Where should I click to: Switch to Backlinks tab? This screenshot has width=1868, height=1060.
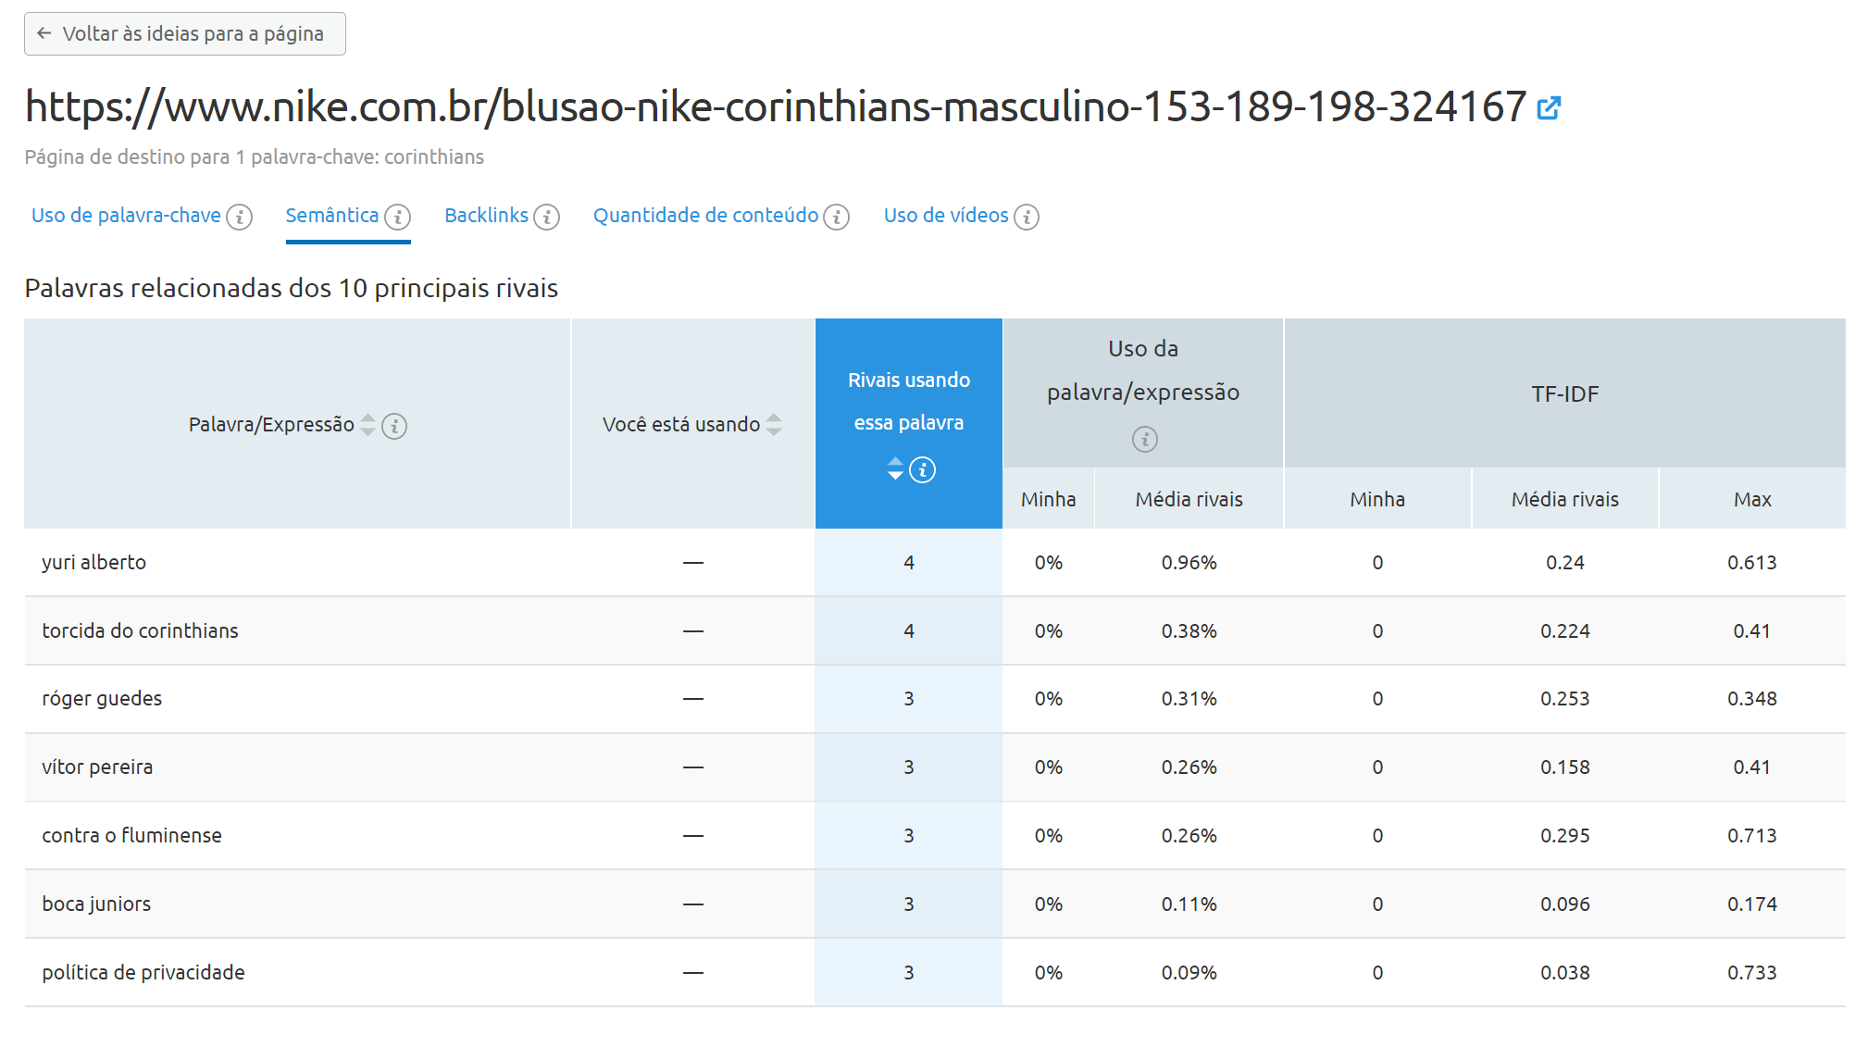(x=486, y=216)
